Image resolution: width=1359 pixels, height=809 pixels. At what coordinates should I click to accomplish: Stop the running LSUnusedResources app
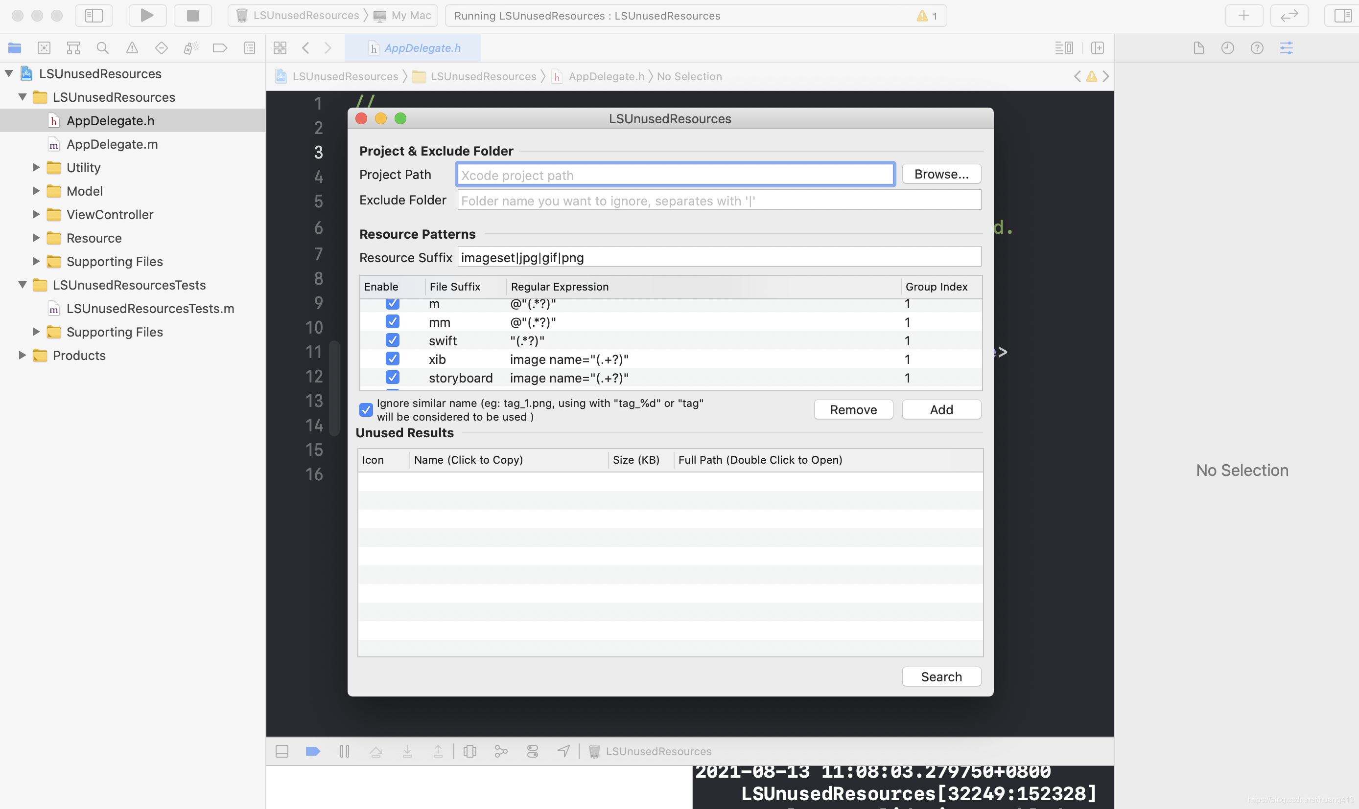pyautogui.click(x=192, y=15)
